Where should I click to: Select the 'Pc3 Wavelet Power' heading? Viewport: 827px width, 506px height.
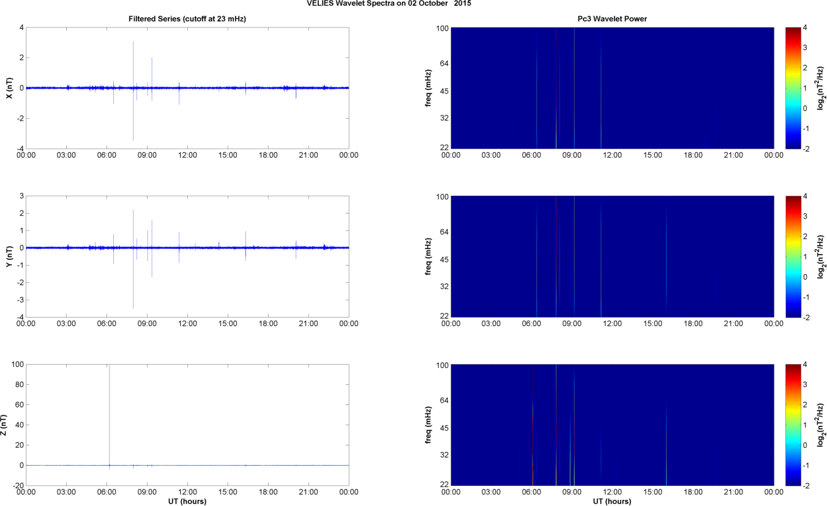612,19
